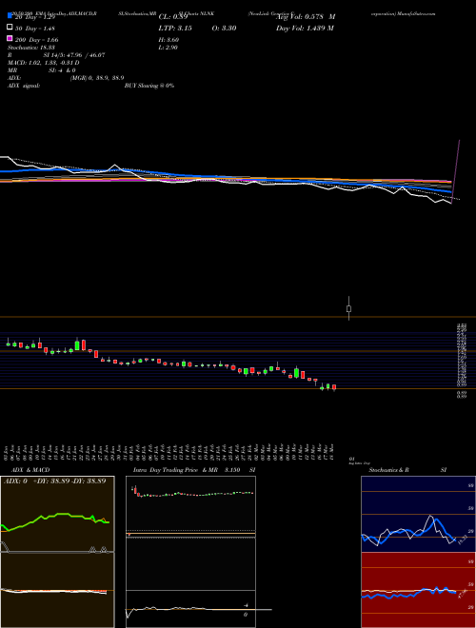Click the 'Day Vol: 1.489 M' text
The height and width of the screenshot is (628, 476).
point(305,28)
